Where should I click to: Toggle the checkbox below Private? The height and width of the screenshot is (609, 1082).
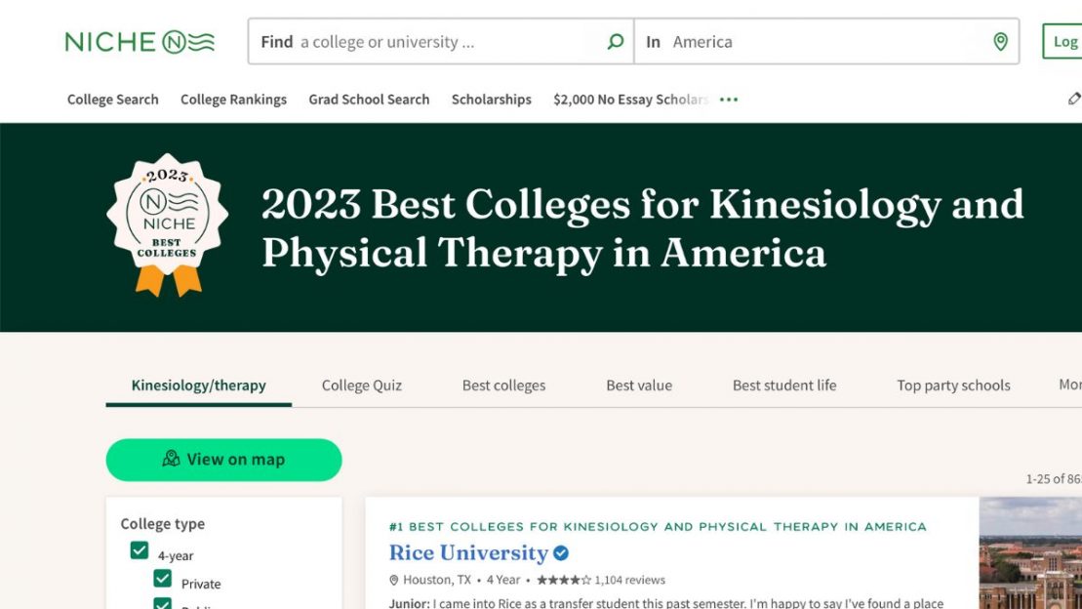(x=163, y=603)
